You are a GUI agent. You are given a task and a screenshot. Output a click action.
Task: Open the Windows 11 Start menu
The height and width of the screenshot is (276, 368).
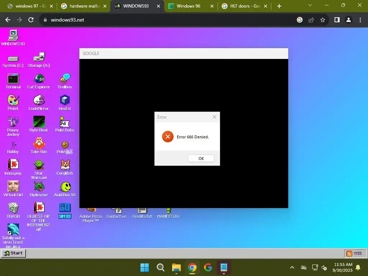click(x=144, y=267)
